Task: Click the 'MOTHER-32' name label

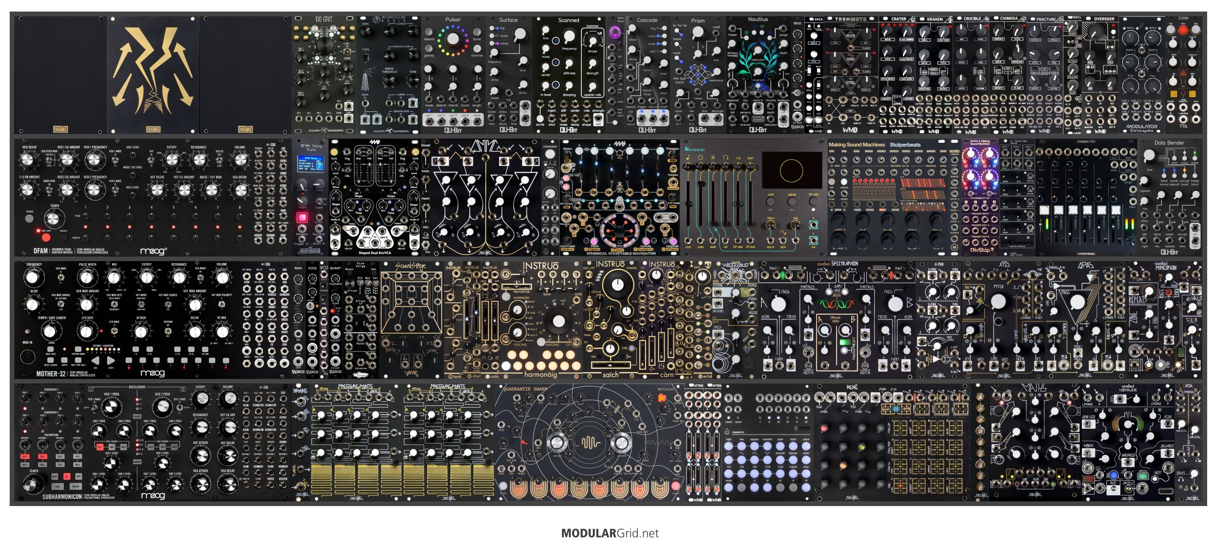Action: [51, 374]
